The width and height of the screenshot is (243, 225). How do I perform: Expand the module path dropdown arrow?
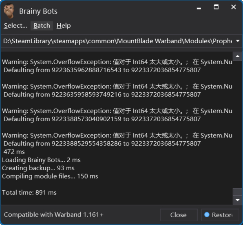point(238,41)
